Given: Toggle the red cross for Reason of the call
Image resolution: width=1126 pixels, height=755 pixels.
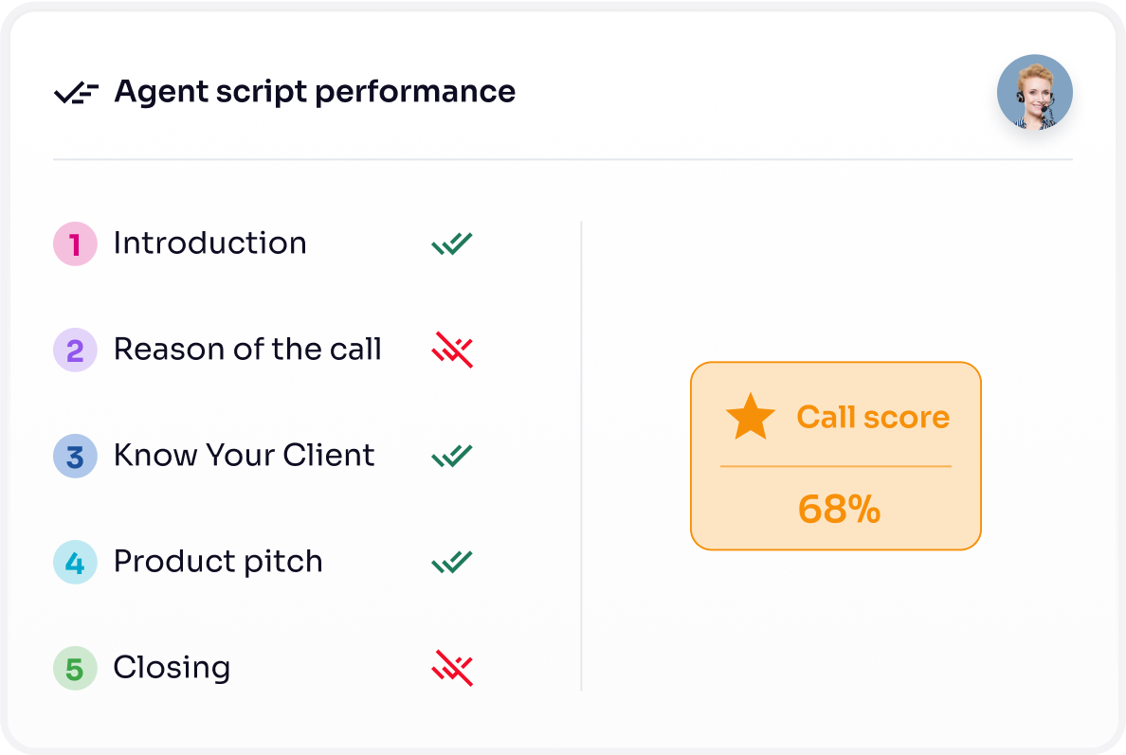Looking at the screenshot, I should click(x=452, y=351).
